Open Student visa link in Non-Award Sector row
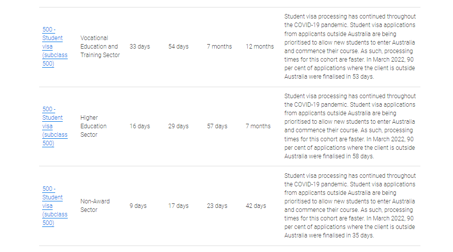Screen dimensions: 453x252 tap(52, 206)
